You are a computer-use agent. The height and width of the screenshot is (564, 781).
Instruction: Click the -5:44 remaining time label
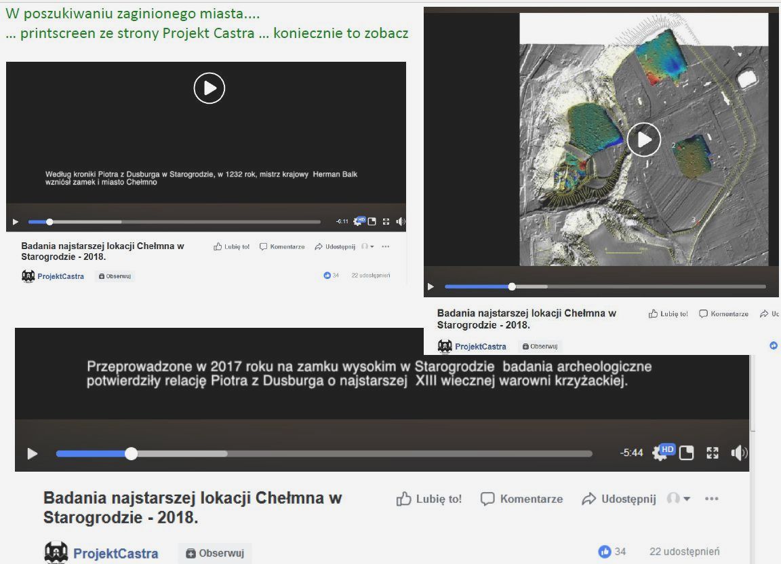coord(632,453)
